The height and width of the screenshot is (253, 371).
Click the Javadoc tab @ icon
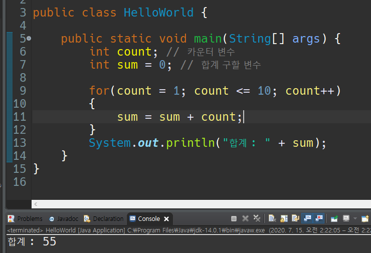[52, 219]
